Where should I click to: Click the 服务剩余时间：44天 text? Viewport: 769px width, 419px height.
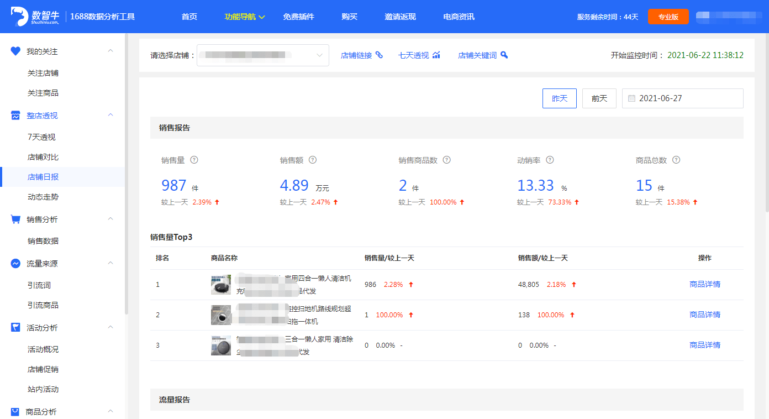point(608,17)
